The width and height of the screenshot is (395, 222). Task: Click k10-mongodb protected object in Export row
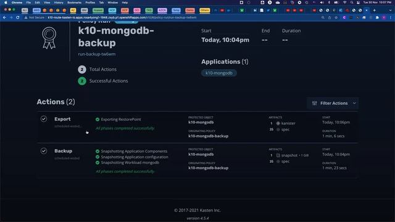[x=201, y=122]
